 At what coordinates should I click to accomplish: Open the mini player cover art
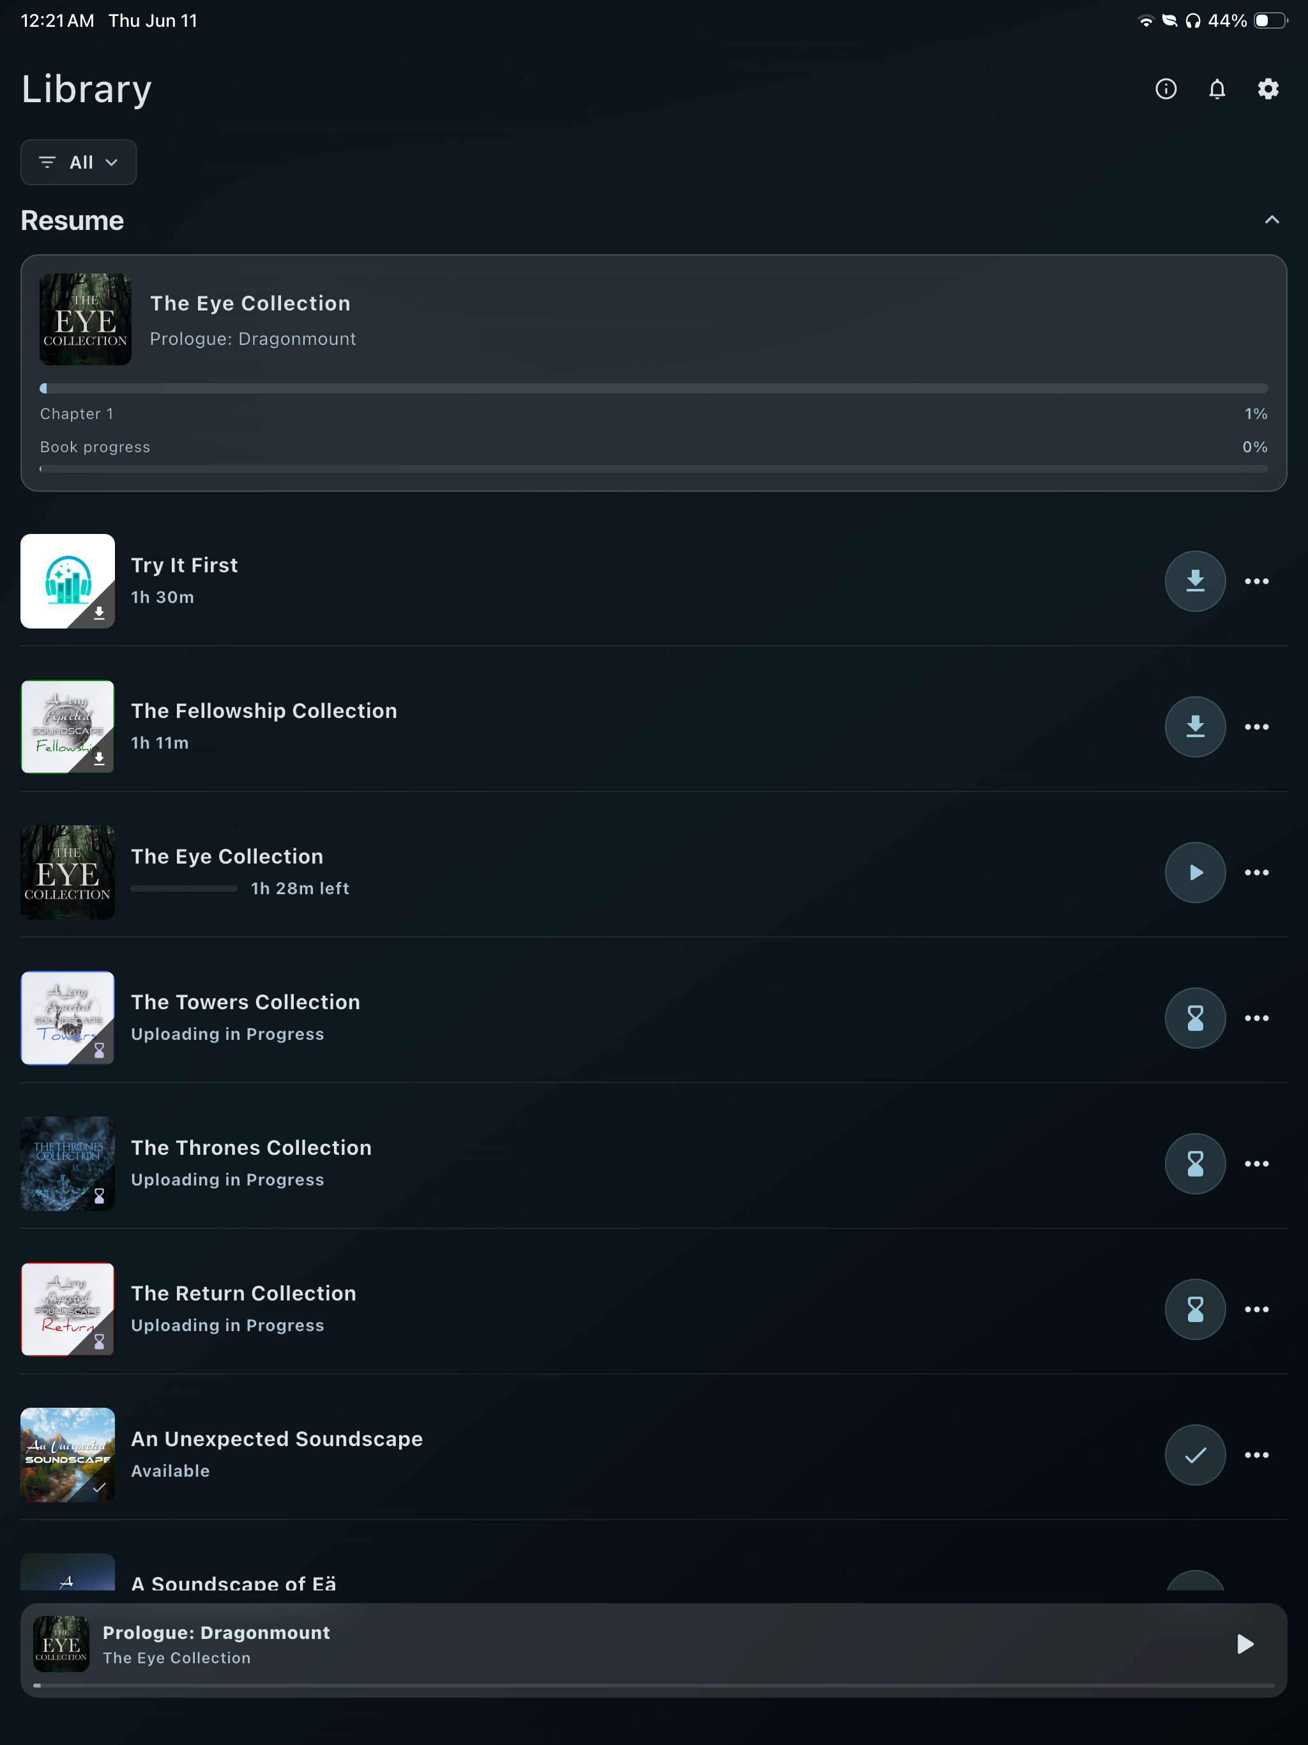pyautogui.click(x=61, y=1644)
